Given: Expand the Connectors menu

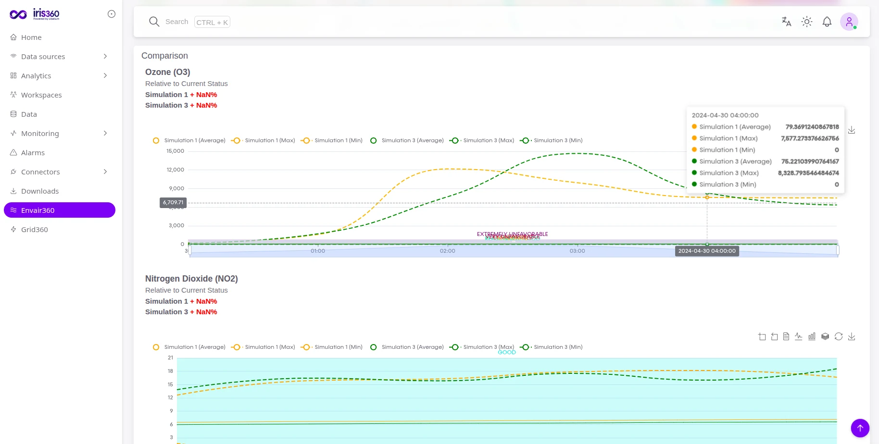Looking at the screenshot, I should pyautogui.click(x=59, y=172).
